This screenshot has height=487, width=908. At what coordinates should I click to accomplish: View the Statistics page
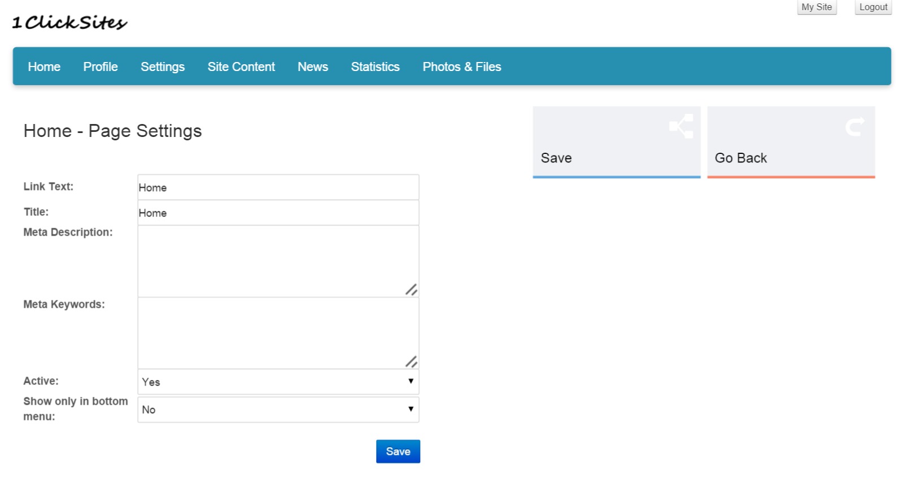coord(376,67)
